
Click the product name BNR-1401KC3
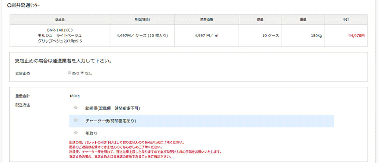coord(60,30)
